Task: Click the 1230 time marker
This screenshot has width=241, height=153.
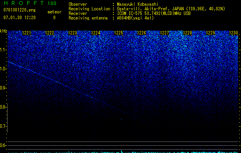Action: (233, 33)
